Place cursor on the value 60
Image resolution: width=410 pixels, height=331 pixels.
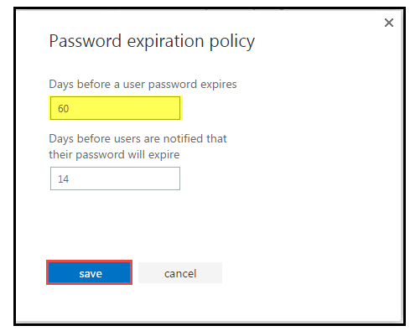[x=63, y=108]
